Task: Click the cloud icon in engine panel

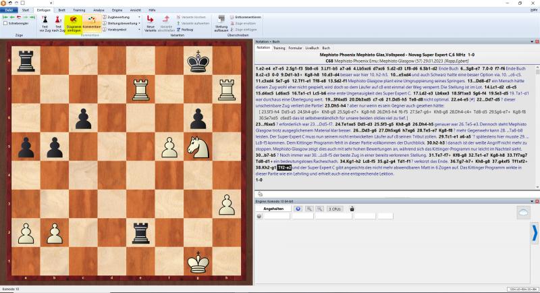Action: point(523,213)
